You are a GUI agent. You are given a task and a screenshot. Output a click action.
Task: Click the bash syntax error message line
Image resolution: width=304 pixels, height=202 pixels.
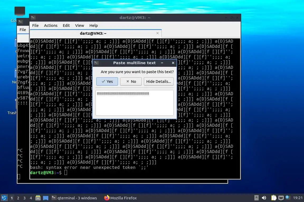click(89, 167)
